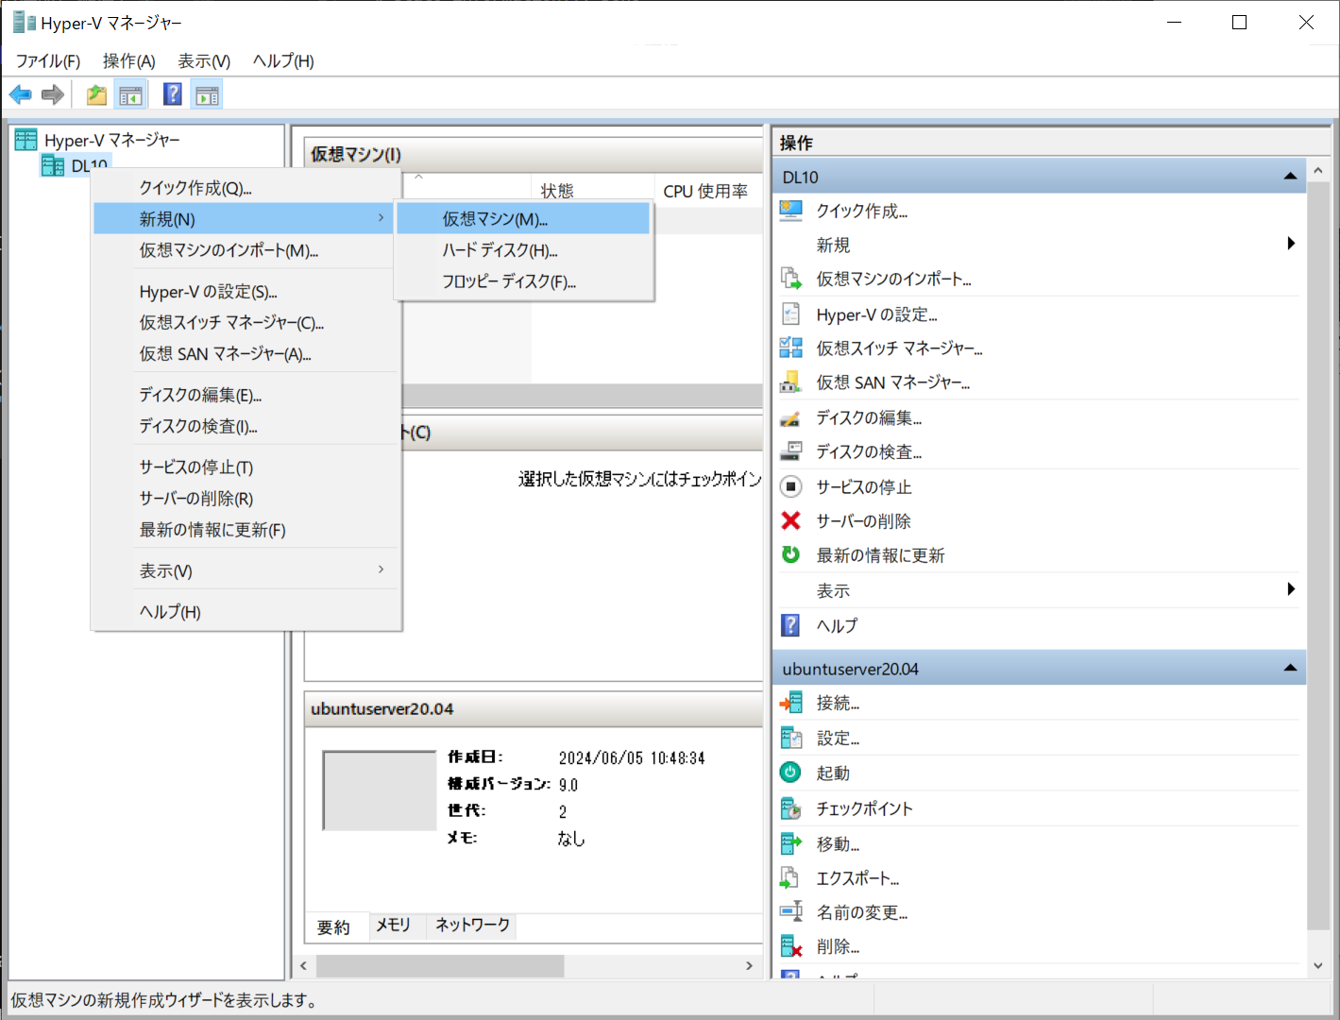Choose クイック作成(Q)... in context menu
This screenshot has width=1340, height=1020.
coord(246,188)
